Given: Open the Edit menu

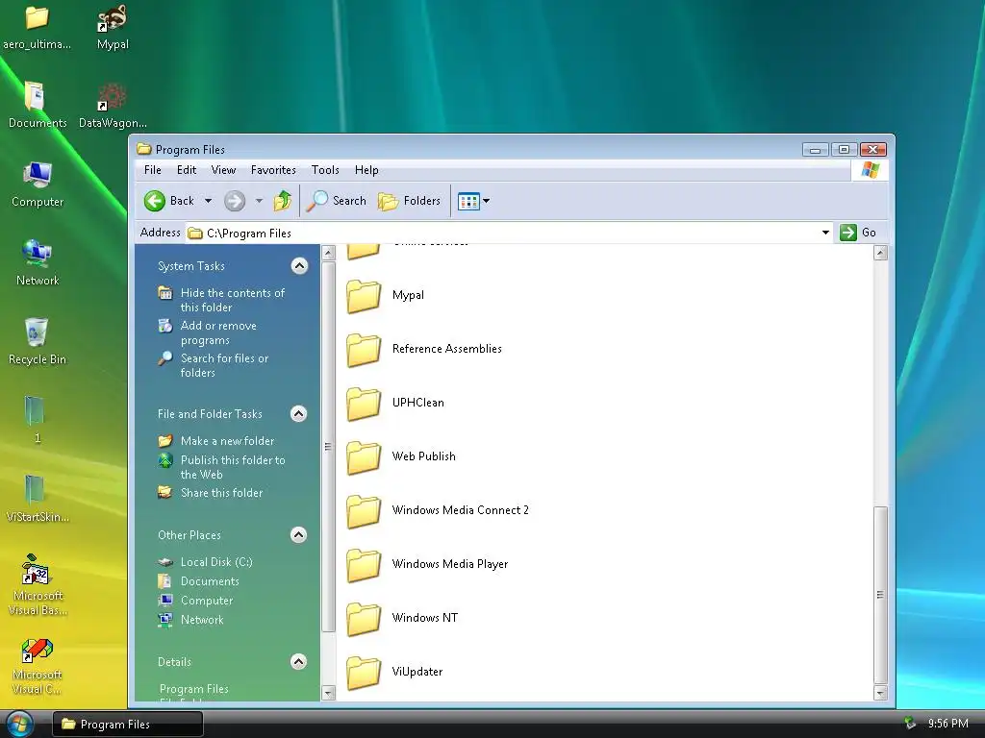Looking at the screenshot, I should 187,170.
